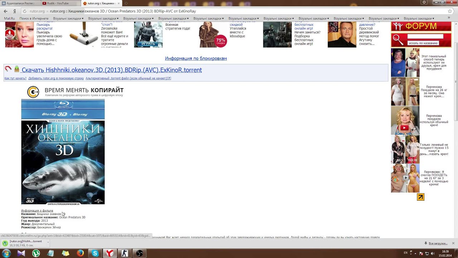Open Firefox from taskbar

[x=80, y=253]
